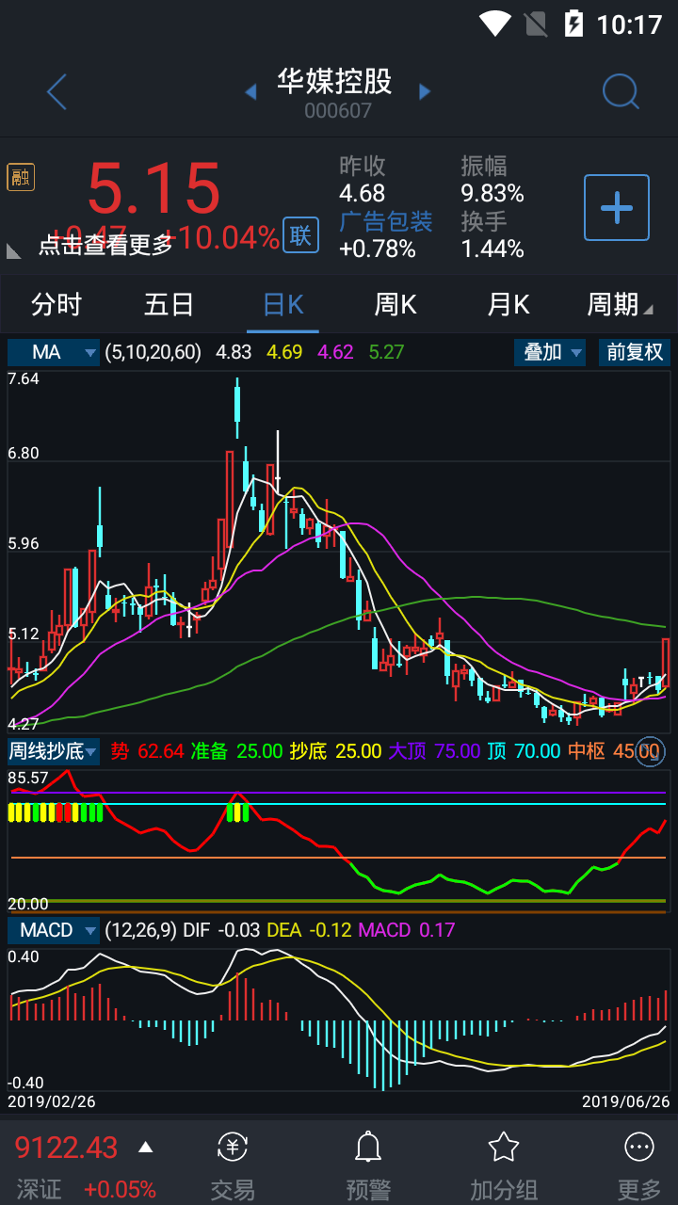
Task: Tap 换手 value 1.44%
Action: coord(492,249)
